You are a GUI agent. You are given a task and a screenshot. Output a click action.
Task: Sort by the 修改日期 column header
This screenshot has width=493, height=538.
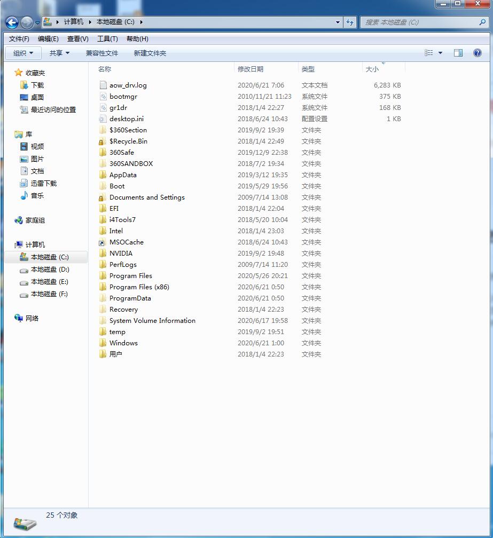(x=251, y=69)
